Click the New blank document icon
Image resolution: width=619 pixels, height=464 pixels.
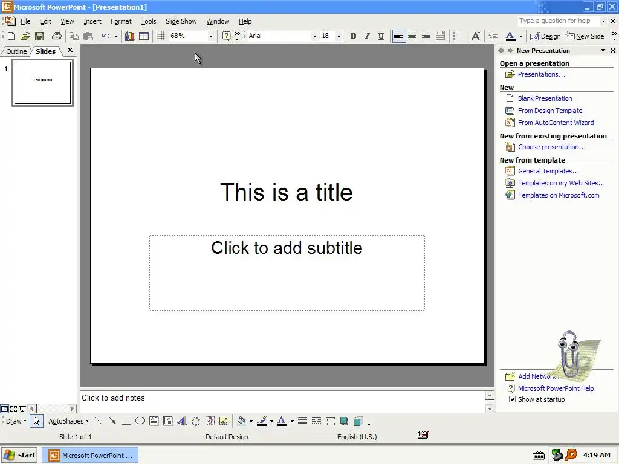click(x=11, y=36)
